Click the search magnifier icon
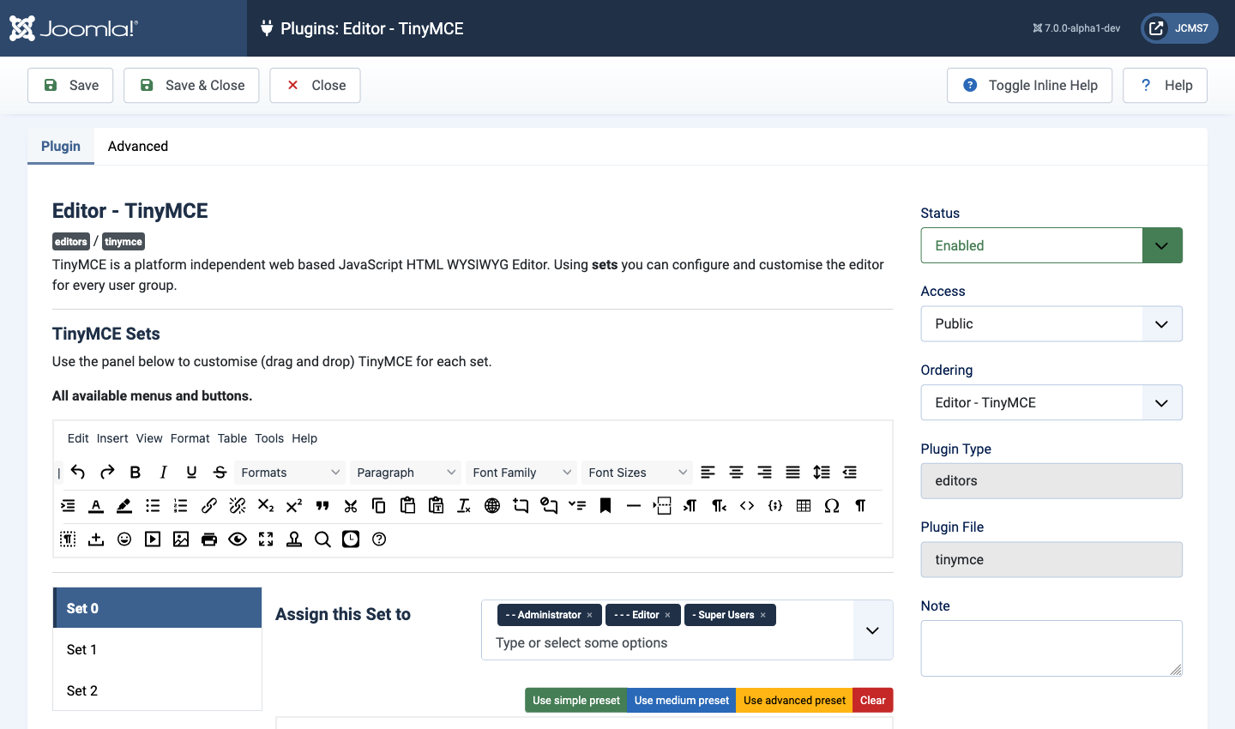The width and height of the screenshot is (1235, 729). (x=322, y=539)
